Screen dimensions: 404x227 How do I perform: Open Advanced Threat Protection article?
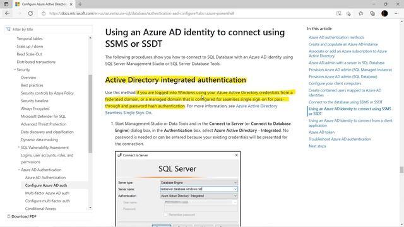(x=44, y=124)
